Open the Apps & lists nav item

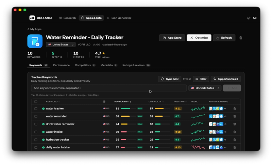pyautogui.click(x=91, y=18)
